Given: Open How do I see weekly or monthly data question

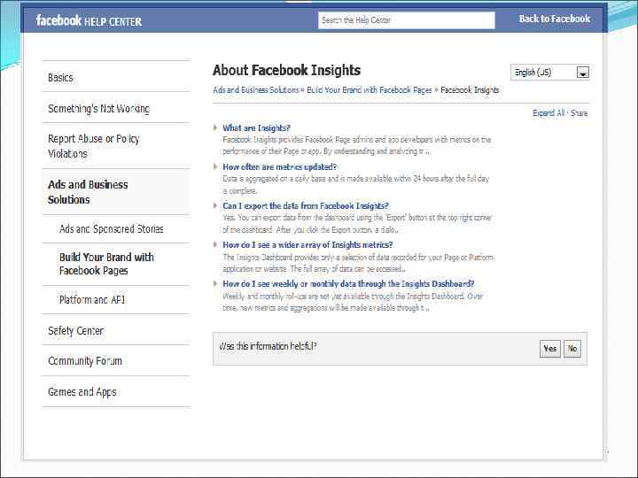Looking at the screenshot, I should pyautogui.click(x=348, y=284).
